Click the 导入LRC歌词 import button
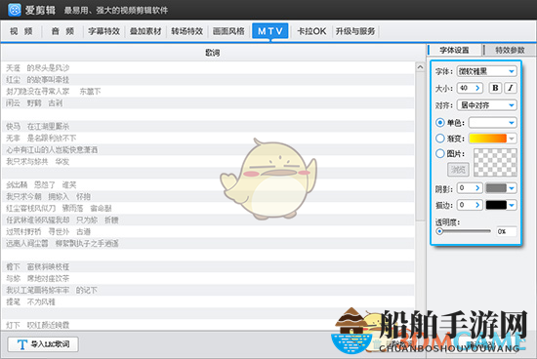Screen dimensions: 537x359 (x=43, y=344)
